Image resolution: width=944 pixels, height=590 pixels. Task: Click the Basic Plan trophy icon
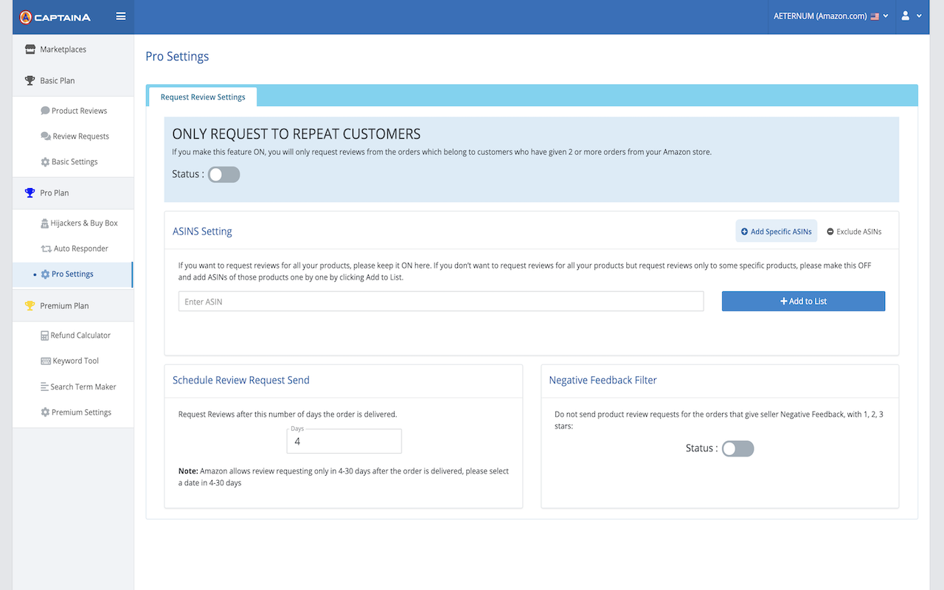[x=30, y=80]
